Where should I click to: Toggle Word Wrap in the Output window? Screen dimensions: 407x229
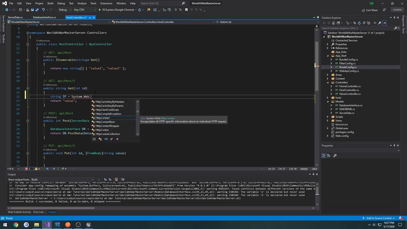click(x=123, y=180)
